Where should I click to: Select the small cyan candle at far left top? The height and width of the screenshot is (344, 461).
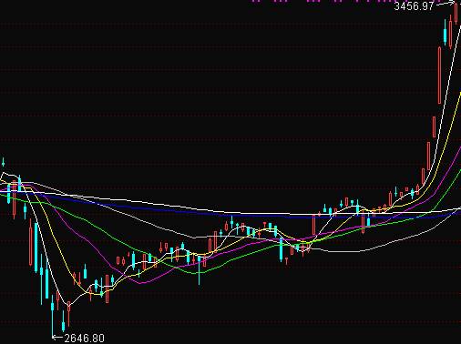tap(4, 162)
